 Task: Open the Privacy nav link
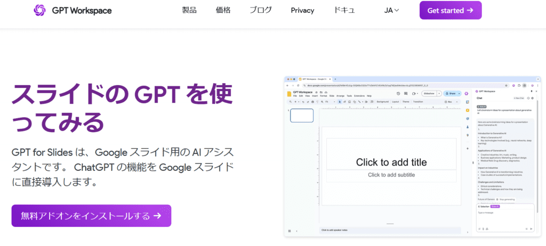click(x=302, y=11)
